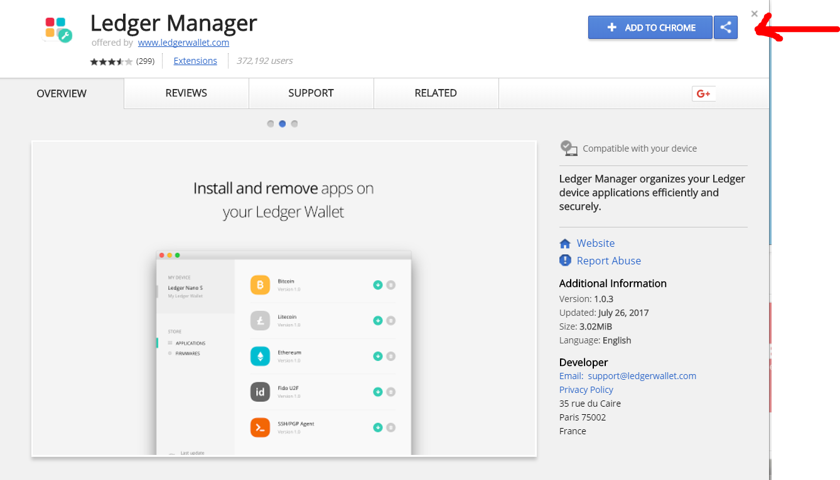840x480 pixels.
Task: Click the support@ledgerwallet.com email link
Action: [642, 376]
